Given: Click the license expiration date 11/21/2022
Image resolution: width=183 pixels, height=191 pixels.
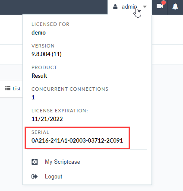Looking at the screenshot, I should (47, 119).
